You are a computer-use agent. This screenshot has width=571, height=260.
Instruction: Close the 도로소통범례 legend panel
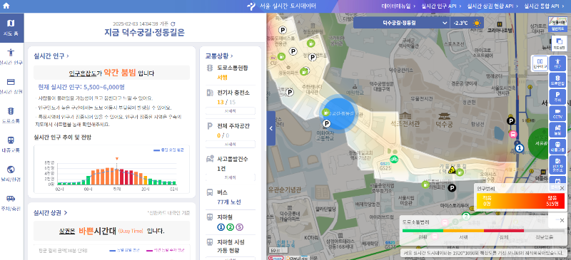562,220
